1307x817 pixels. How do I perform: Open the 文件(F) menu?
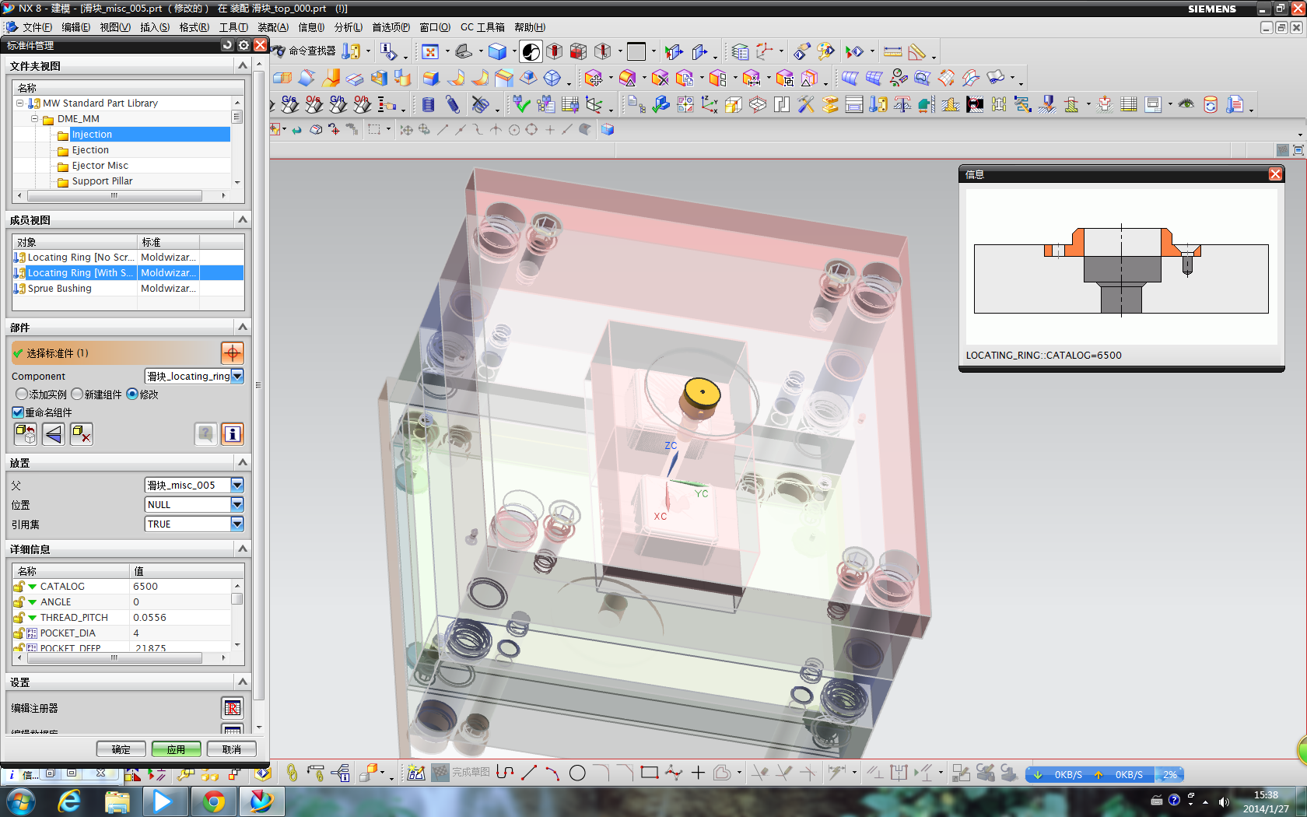click(37, 27)
